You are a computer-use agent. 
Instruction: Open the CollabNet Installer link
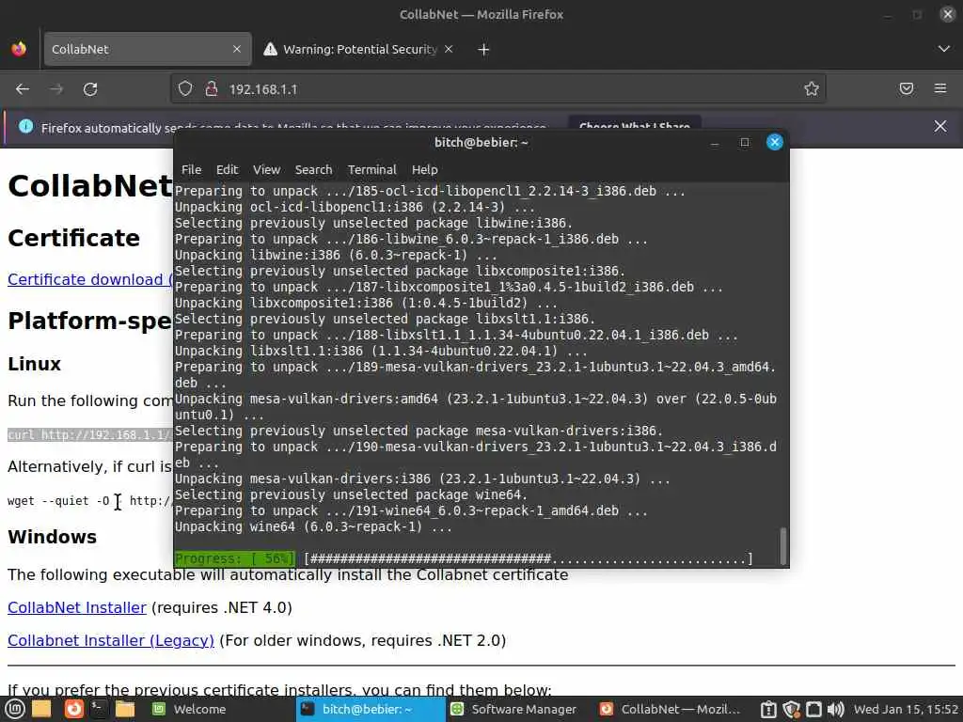(77, 608)
